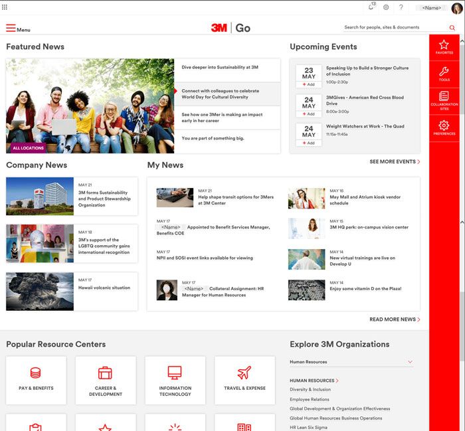Image resolution: width=465 pixels, height=431 pixels.
Task: Open 3M forms Sustainability and Product Stewardship article
Action: point(104,199)
